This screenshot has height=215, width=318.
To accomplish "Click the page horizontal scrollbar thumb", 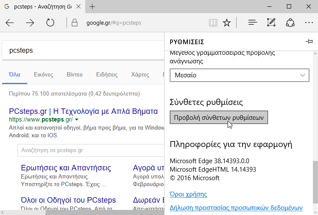I will pyautogui.click(x=105, y=212).
